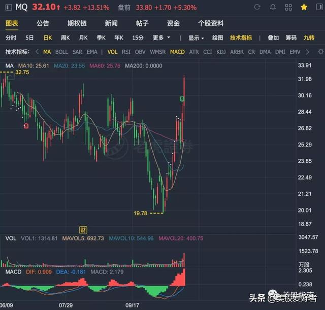325x310 pixels.
Task: Click the DEA: -0.181 label
Action: (x=71, y=271)
